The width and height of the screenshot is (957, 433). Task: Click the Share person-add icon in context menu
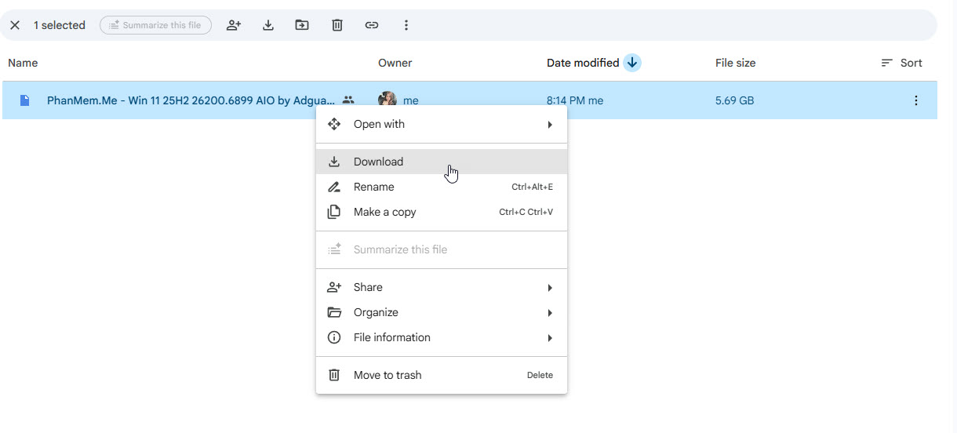click(334, 287)
